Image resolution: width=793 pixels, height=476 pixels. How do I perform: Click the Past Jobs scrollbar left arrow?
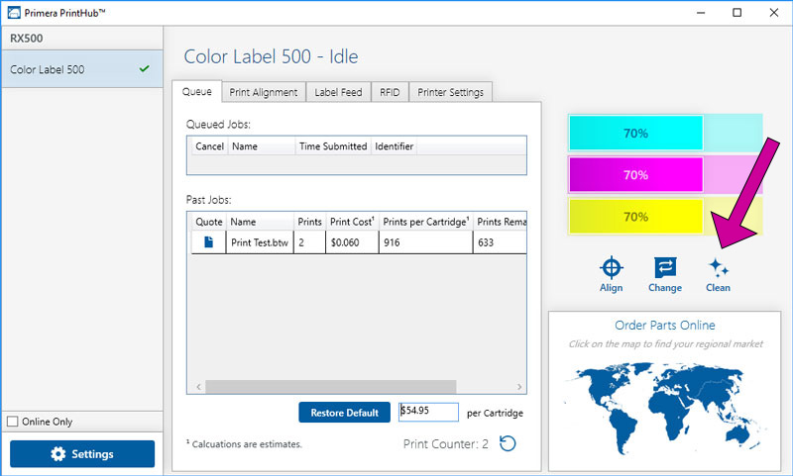coord(198,387)
